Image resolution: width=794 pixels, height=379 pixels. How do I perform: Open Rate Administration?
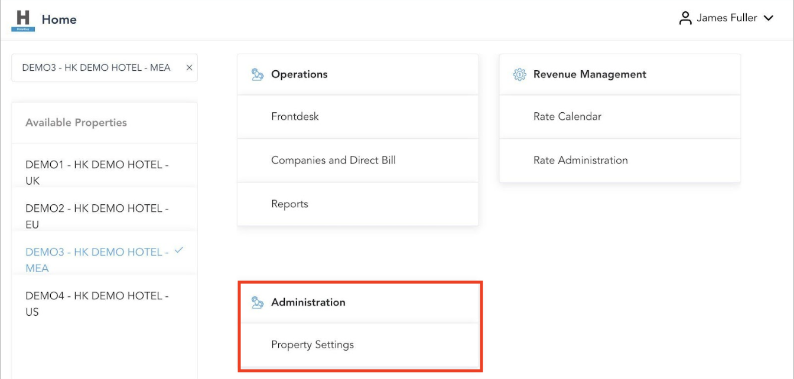(x=580, y=160)
